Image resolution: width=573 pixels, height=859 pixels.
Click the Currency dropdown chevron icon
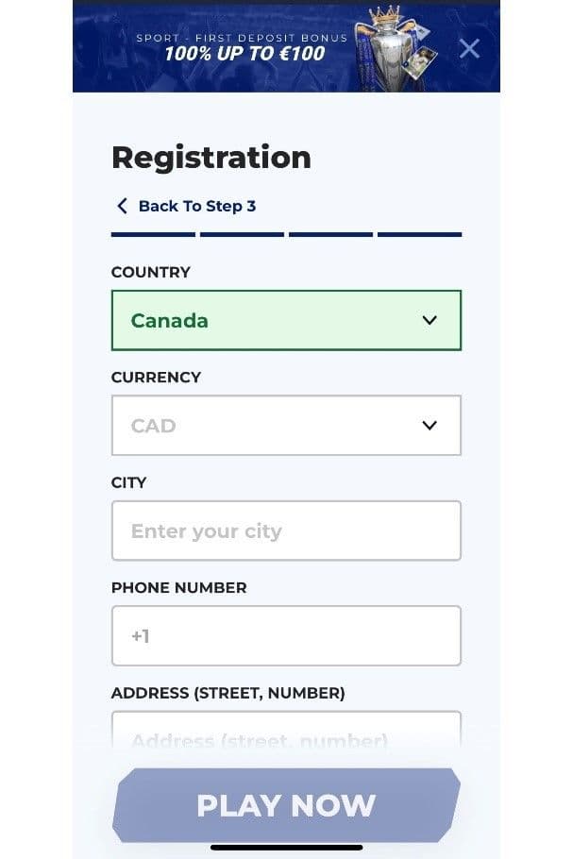[x=430, y=426]
